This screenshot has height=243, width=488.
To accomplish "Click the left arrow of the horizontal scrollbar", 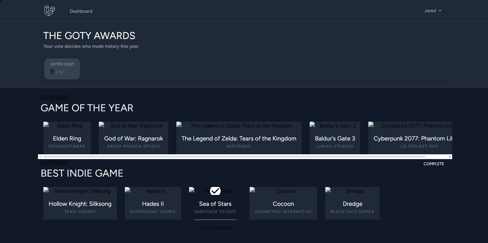I will tap(40, 157).
